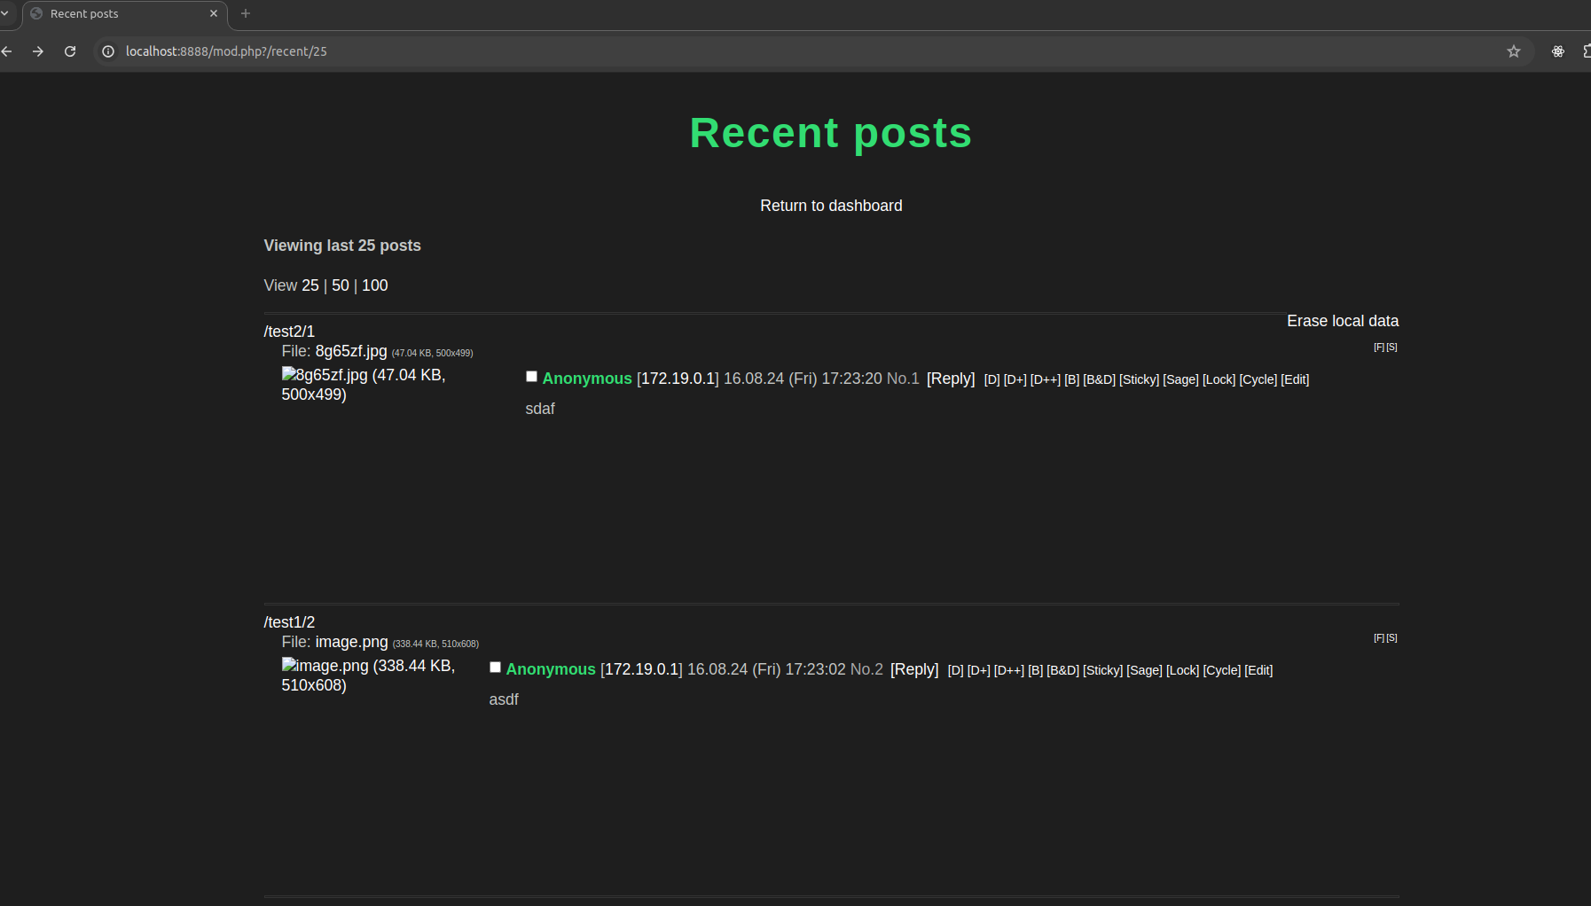Image resolution: width=1591 pixels, height=906 pixels.
Task: Lock thread No.1
Action: pos(1219,379)
